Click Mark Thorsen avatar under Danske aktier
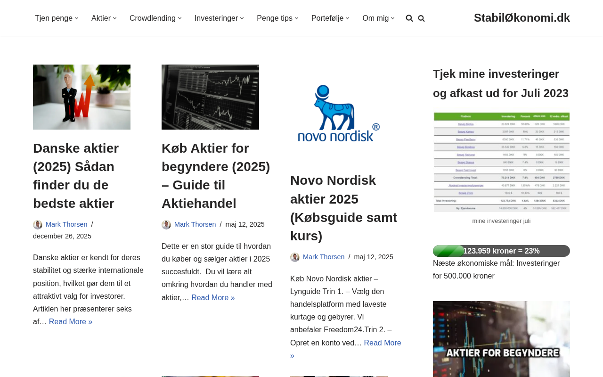 point(38,225)
